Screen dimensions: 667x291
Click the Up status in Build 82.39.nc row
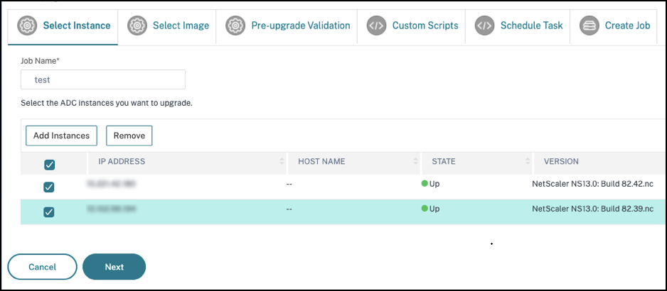pyautogui.click(x=430, y=209)
